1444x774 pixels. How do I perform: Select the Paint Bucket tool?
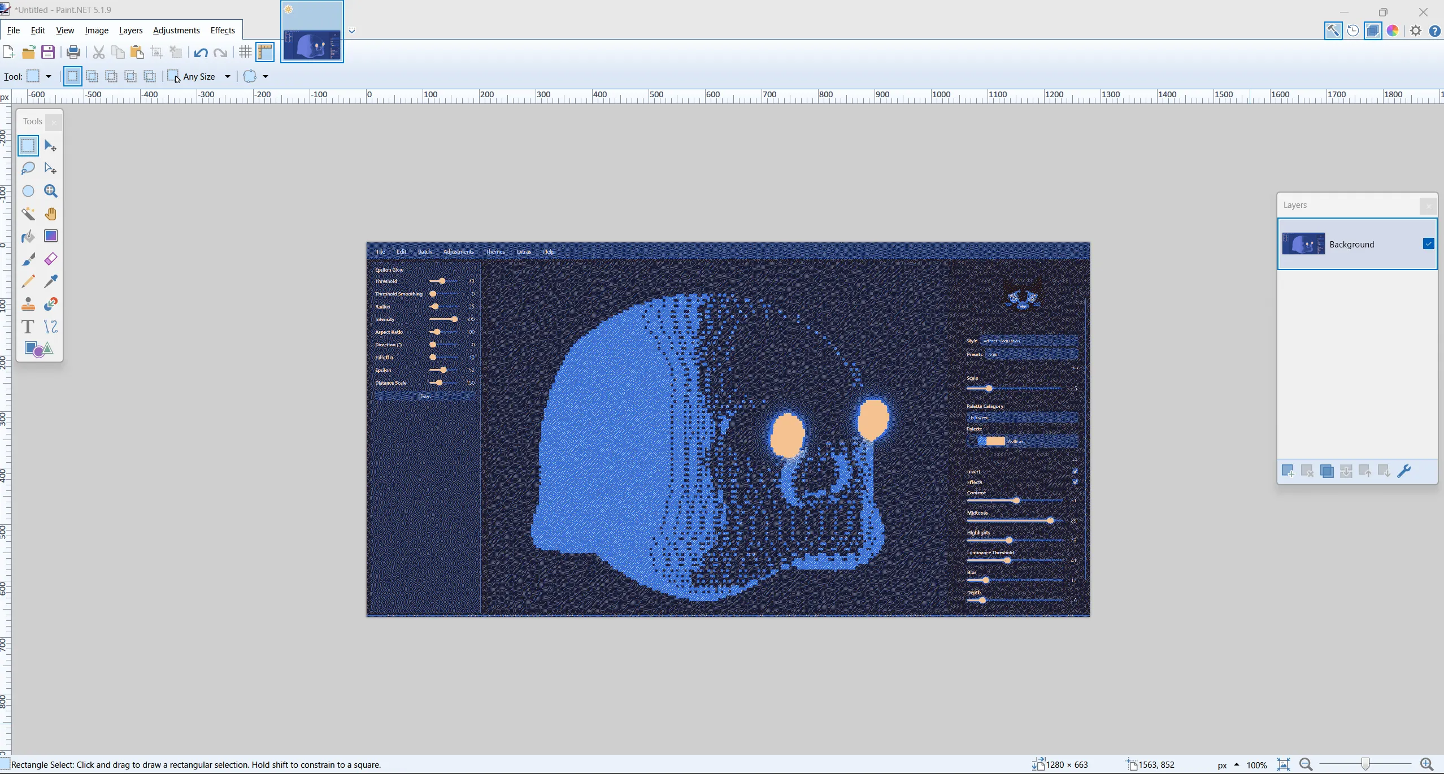point(28,236)
